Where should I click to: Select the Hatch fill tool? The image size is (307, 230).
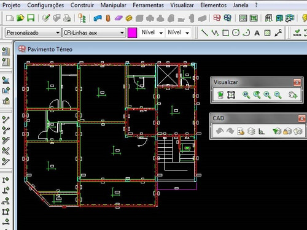click(x=267, y=33)
